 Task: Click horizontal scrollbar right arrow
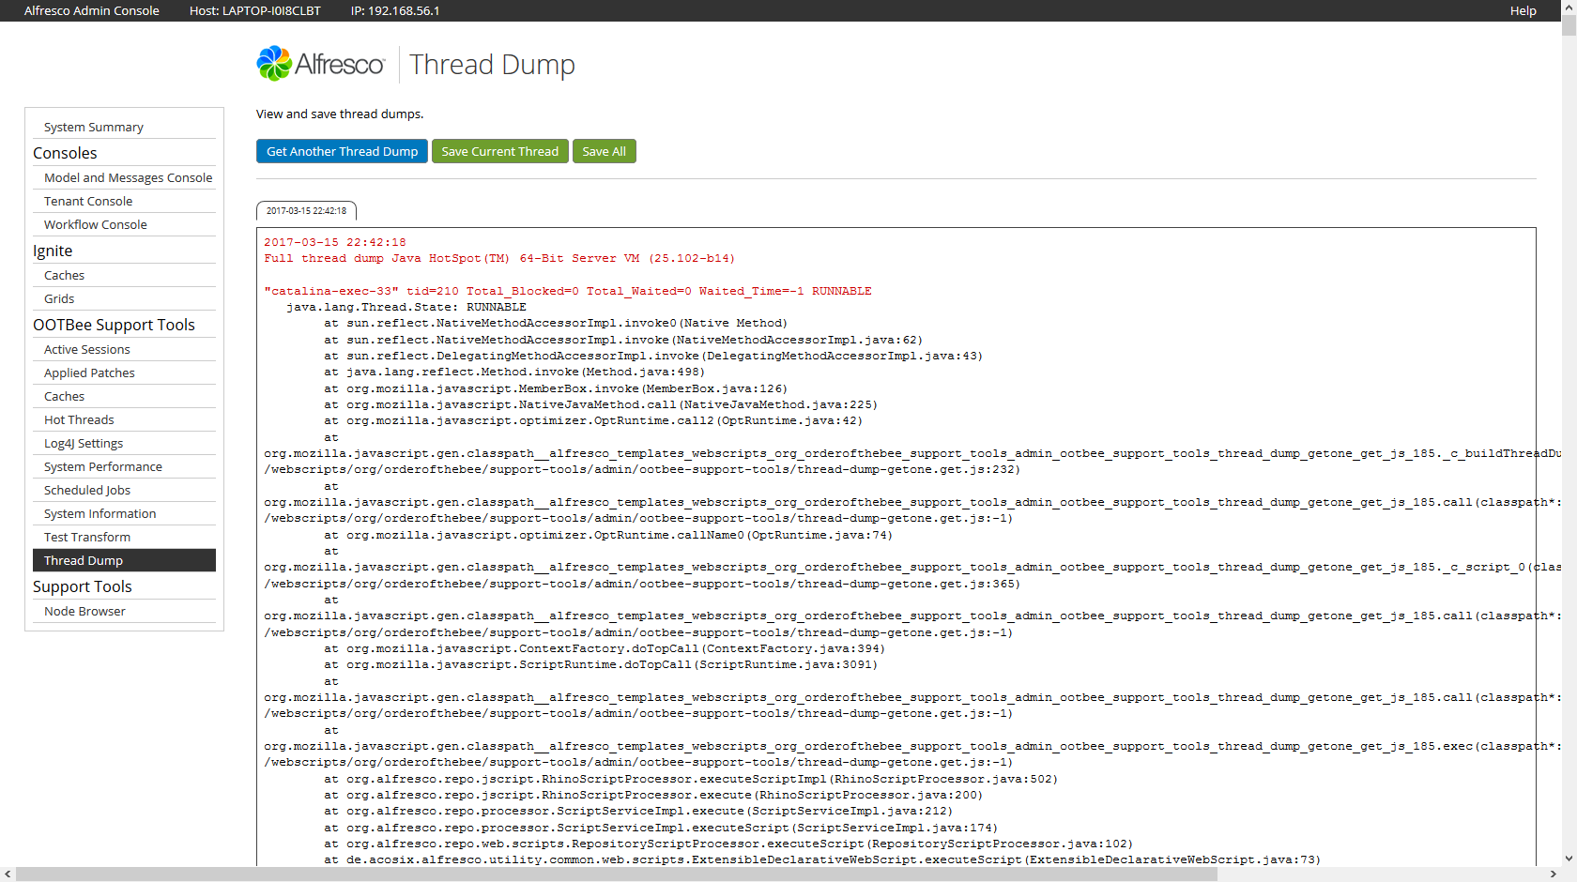[1553, 874]
